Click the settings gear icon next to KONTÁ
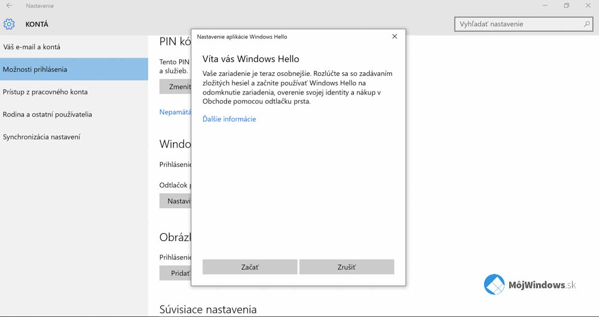The height and width of the screenshot is (317, 599). coord(9,25)
